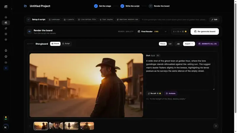Click the next arrow in thumbnail strip
237x133 pixels.
tap(216, 126)
